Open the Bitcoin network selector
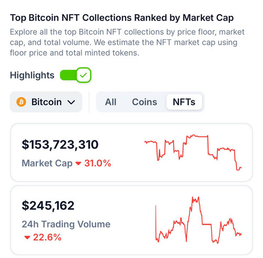The width and height of the screenshot is (263, 258). click(x=46, y=102)
